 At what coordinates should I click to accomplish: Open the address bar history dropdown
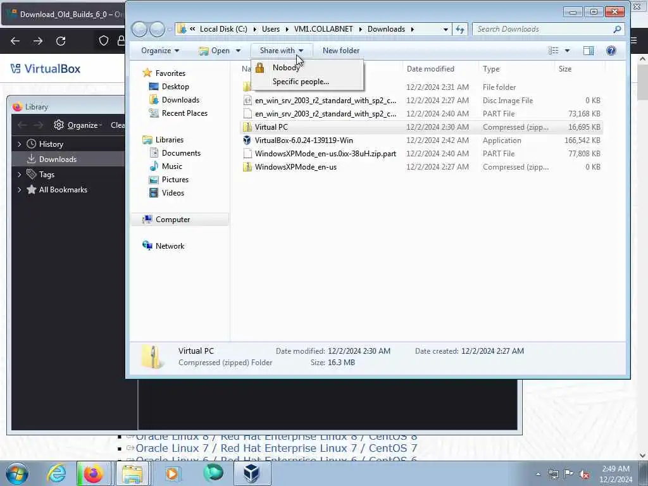click(445, 29)
